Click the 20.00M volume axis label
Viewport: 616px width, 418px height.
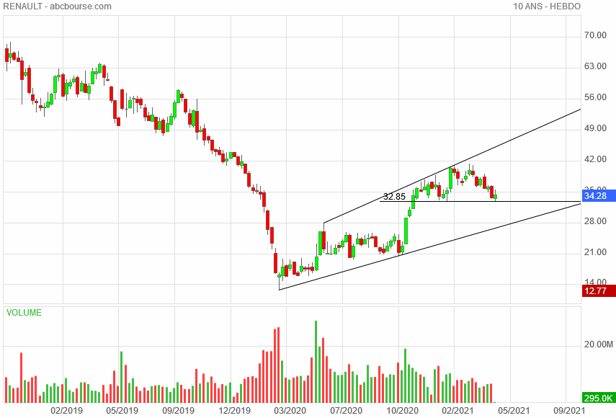coord(598,344)
